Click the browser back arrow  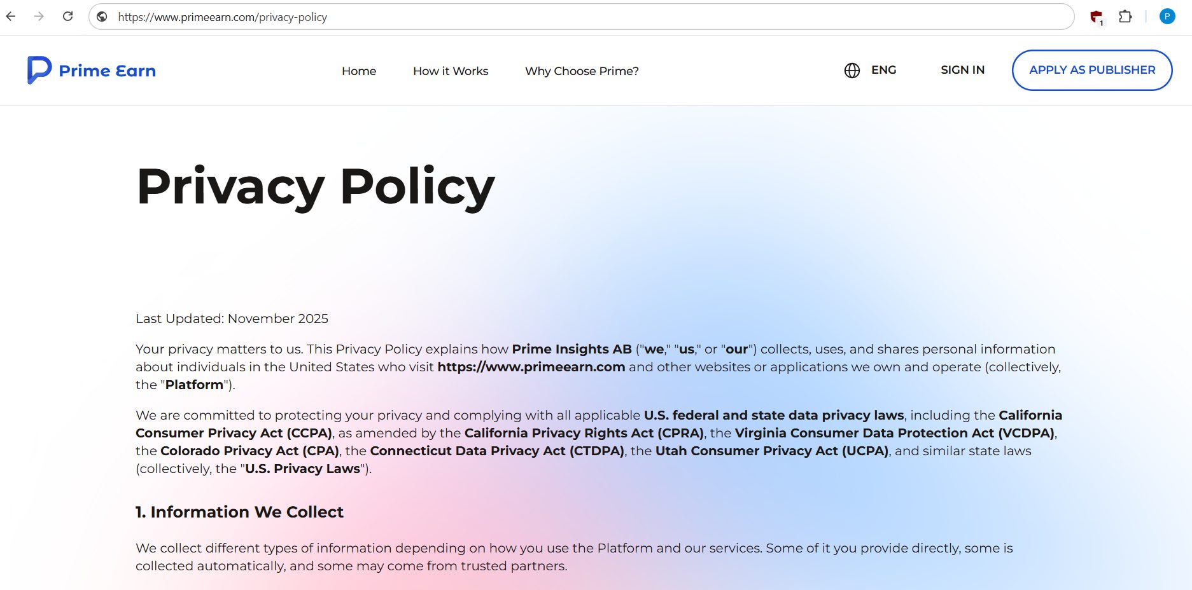point(11,17)
